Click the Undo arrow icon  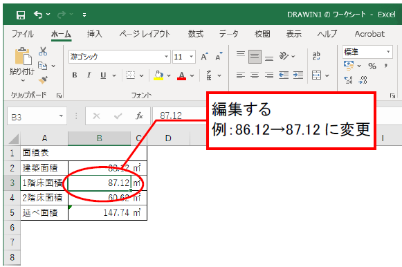(x=38, y=15)
